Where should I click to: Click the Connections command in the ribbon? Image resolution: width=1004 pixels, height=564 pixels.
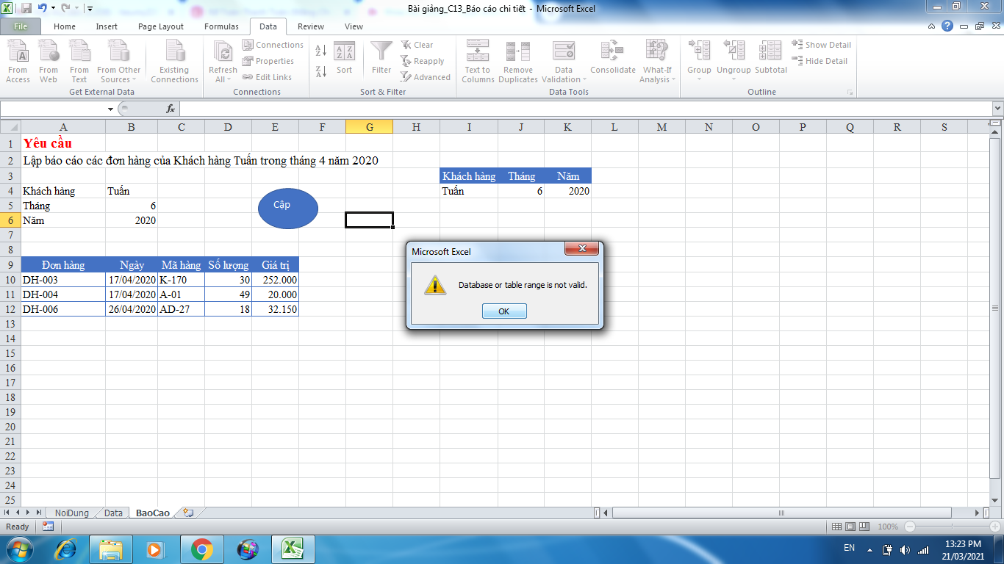(273, 45)
